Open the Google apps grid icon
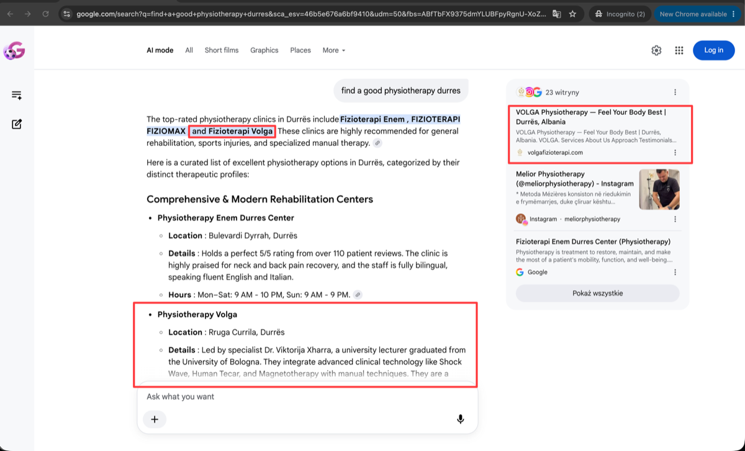 click(679, 50)
